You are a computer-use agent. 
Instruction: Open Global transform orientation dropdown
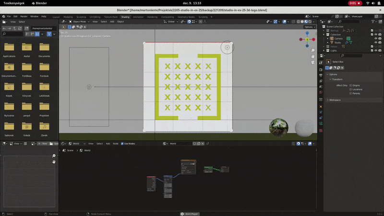[171, 22]
